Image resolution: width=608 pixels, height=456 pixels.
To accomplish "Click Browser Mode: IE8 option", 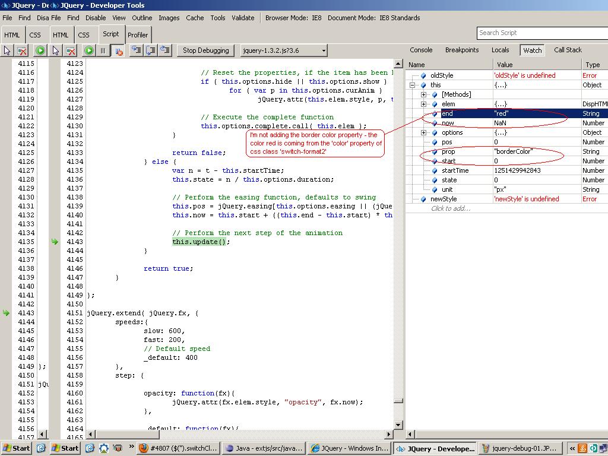I will [x=293, y=18].
